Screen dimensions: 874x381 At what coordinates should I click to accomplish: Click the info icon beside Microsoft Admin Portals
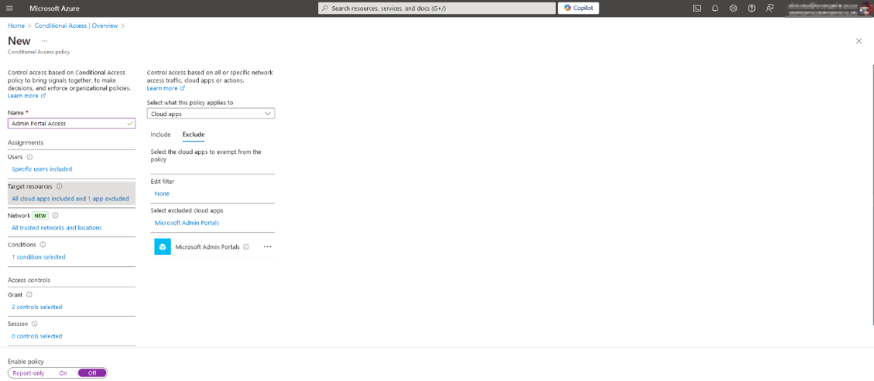point(246,247)
